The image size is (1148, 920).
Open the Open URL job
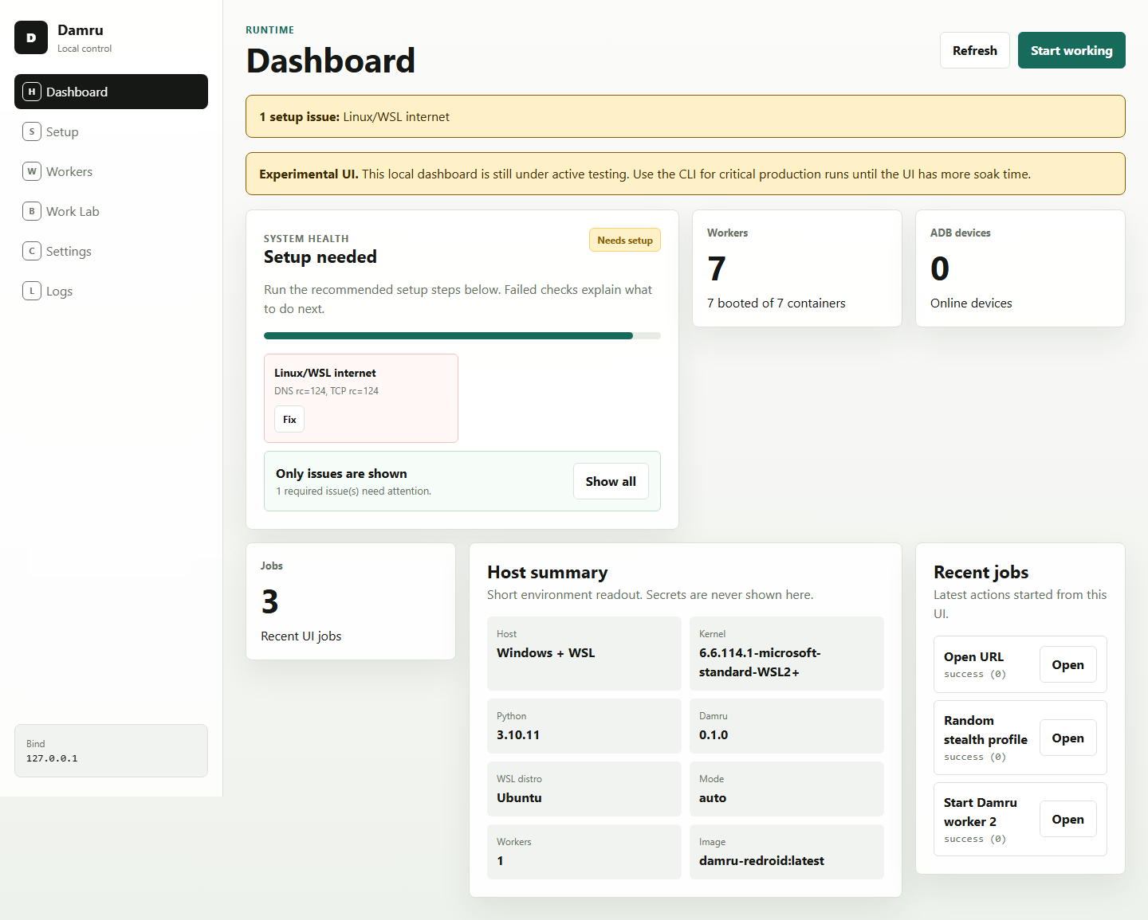(x=1067, y=664)
